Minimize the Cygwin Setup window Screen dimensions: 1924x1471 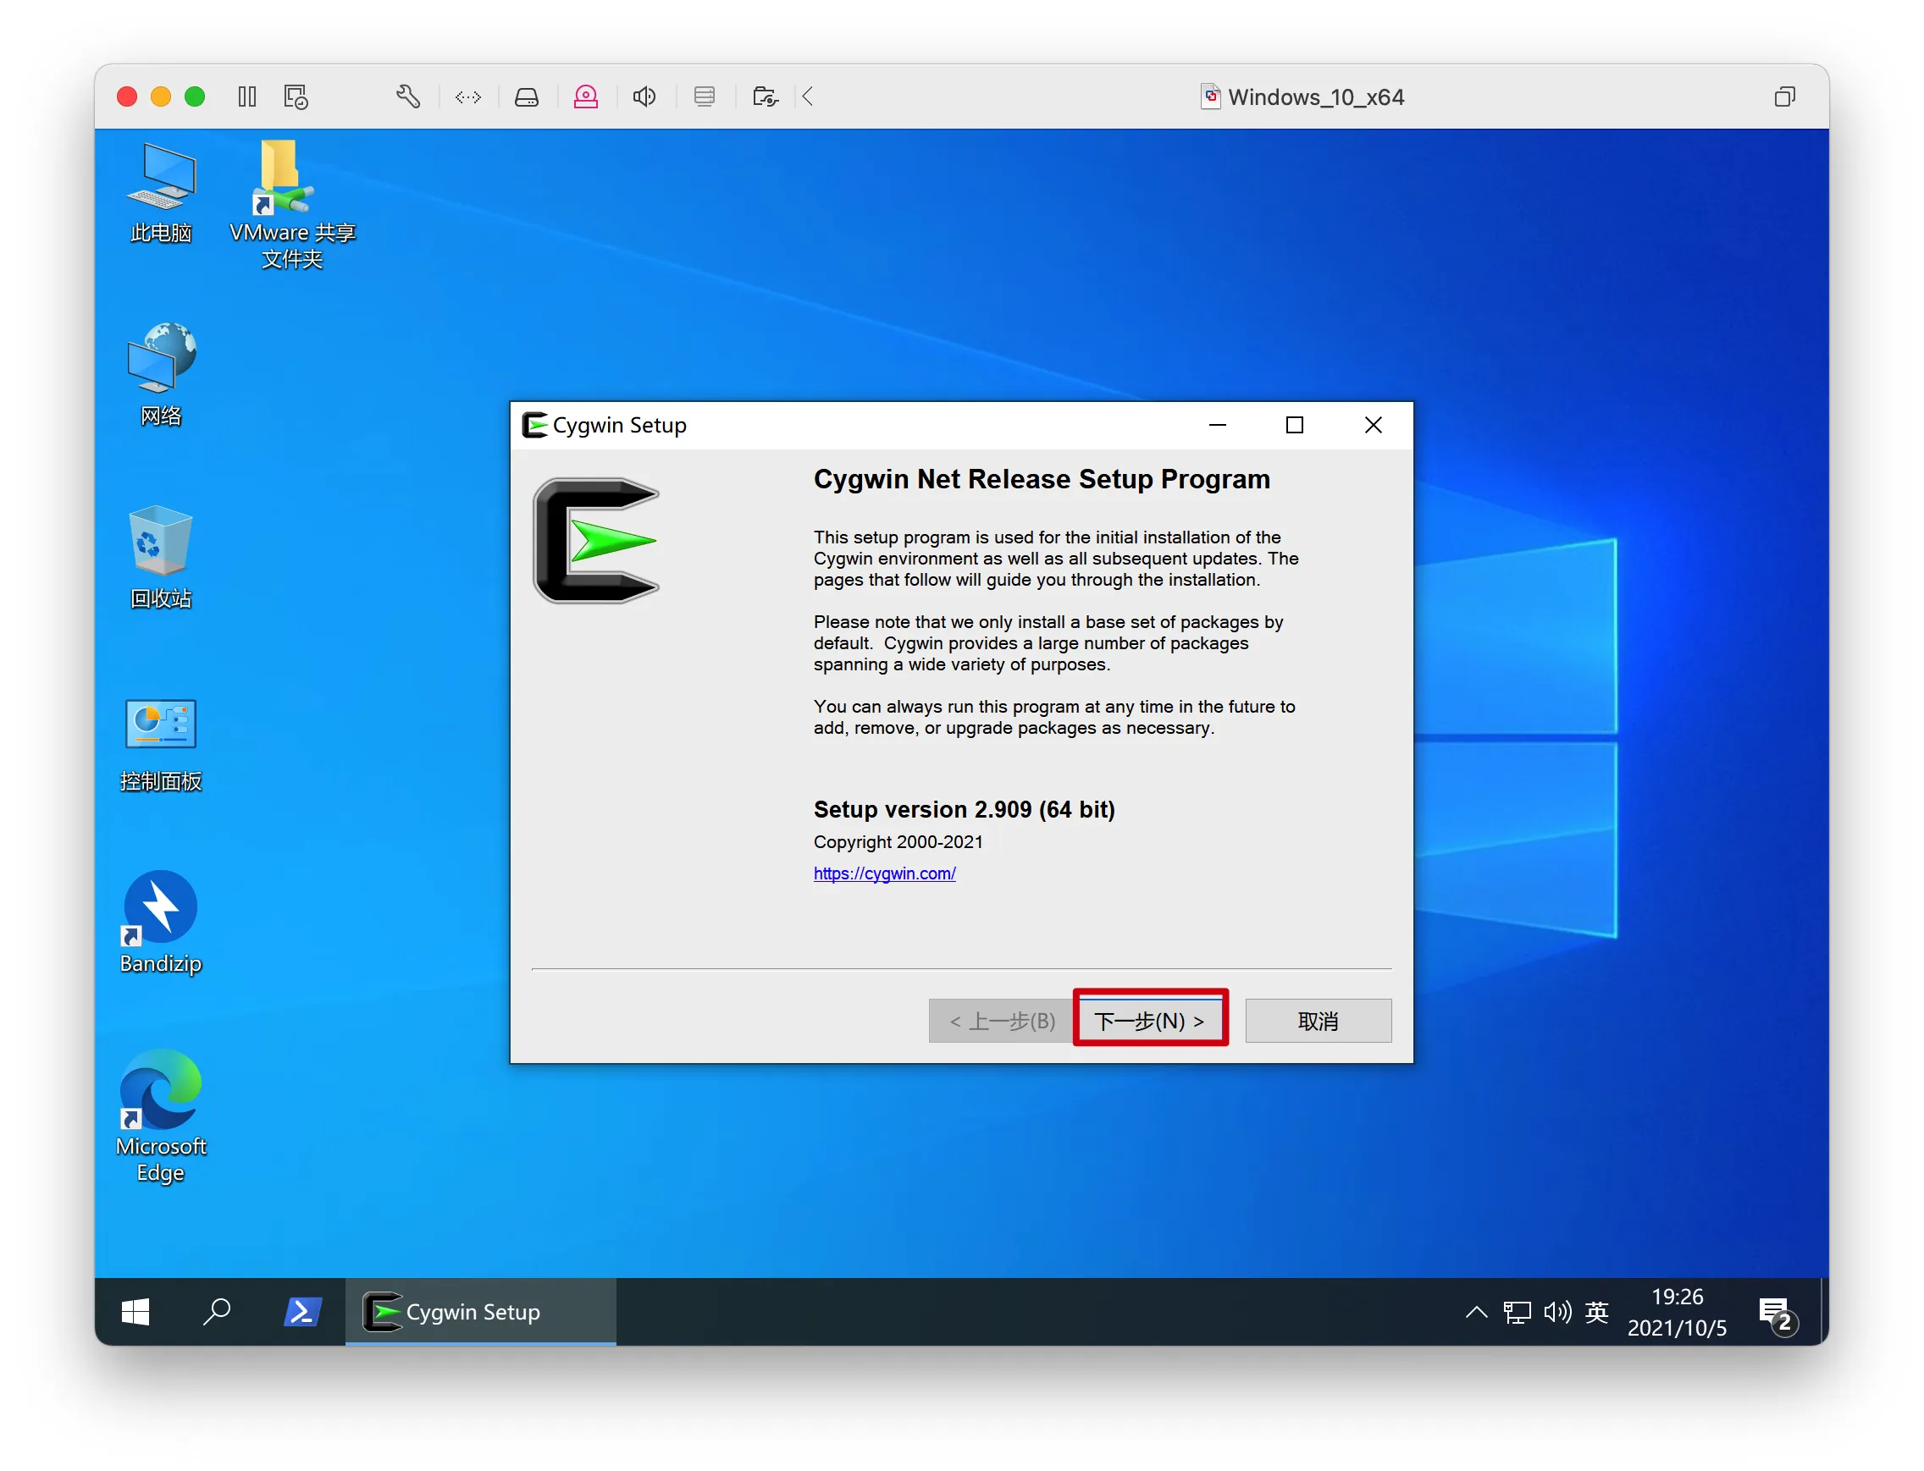(x=1217, y=425)
